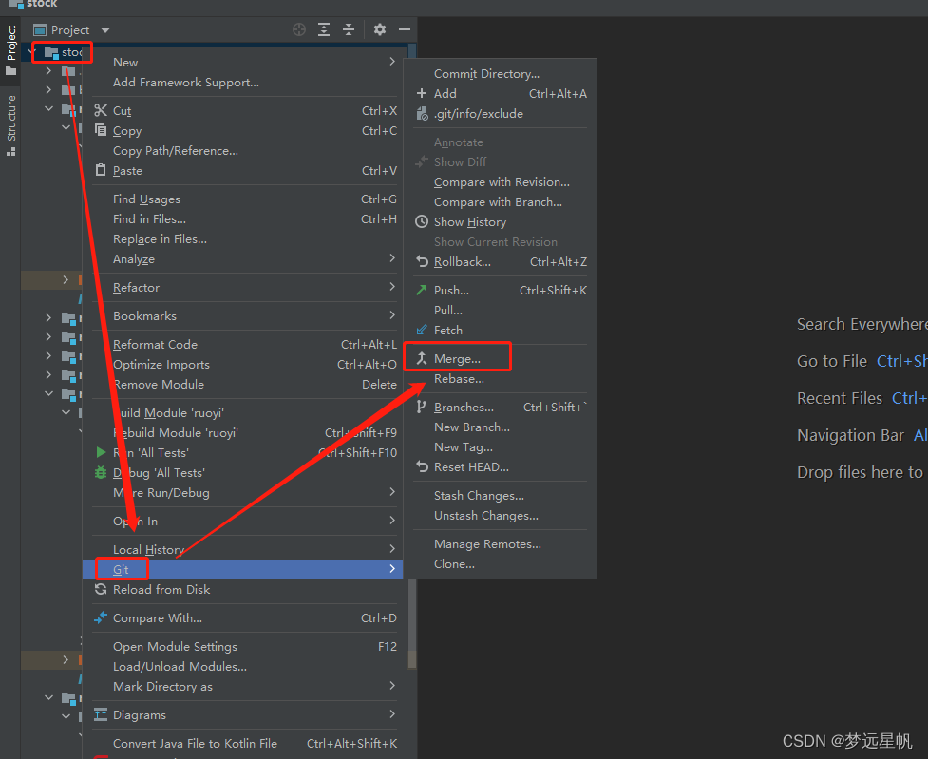Click the Reload from Disk refresh icon

(101, 590)
